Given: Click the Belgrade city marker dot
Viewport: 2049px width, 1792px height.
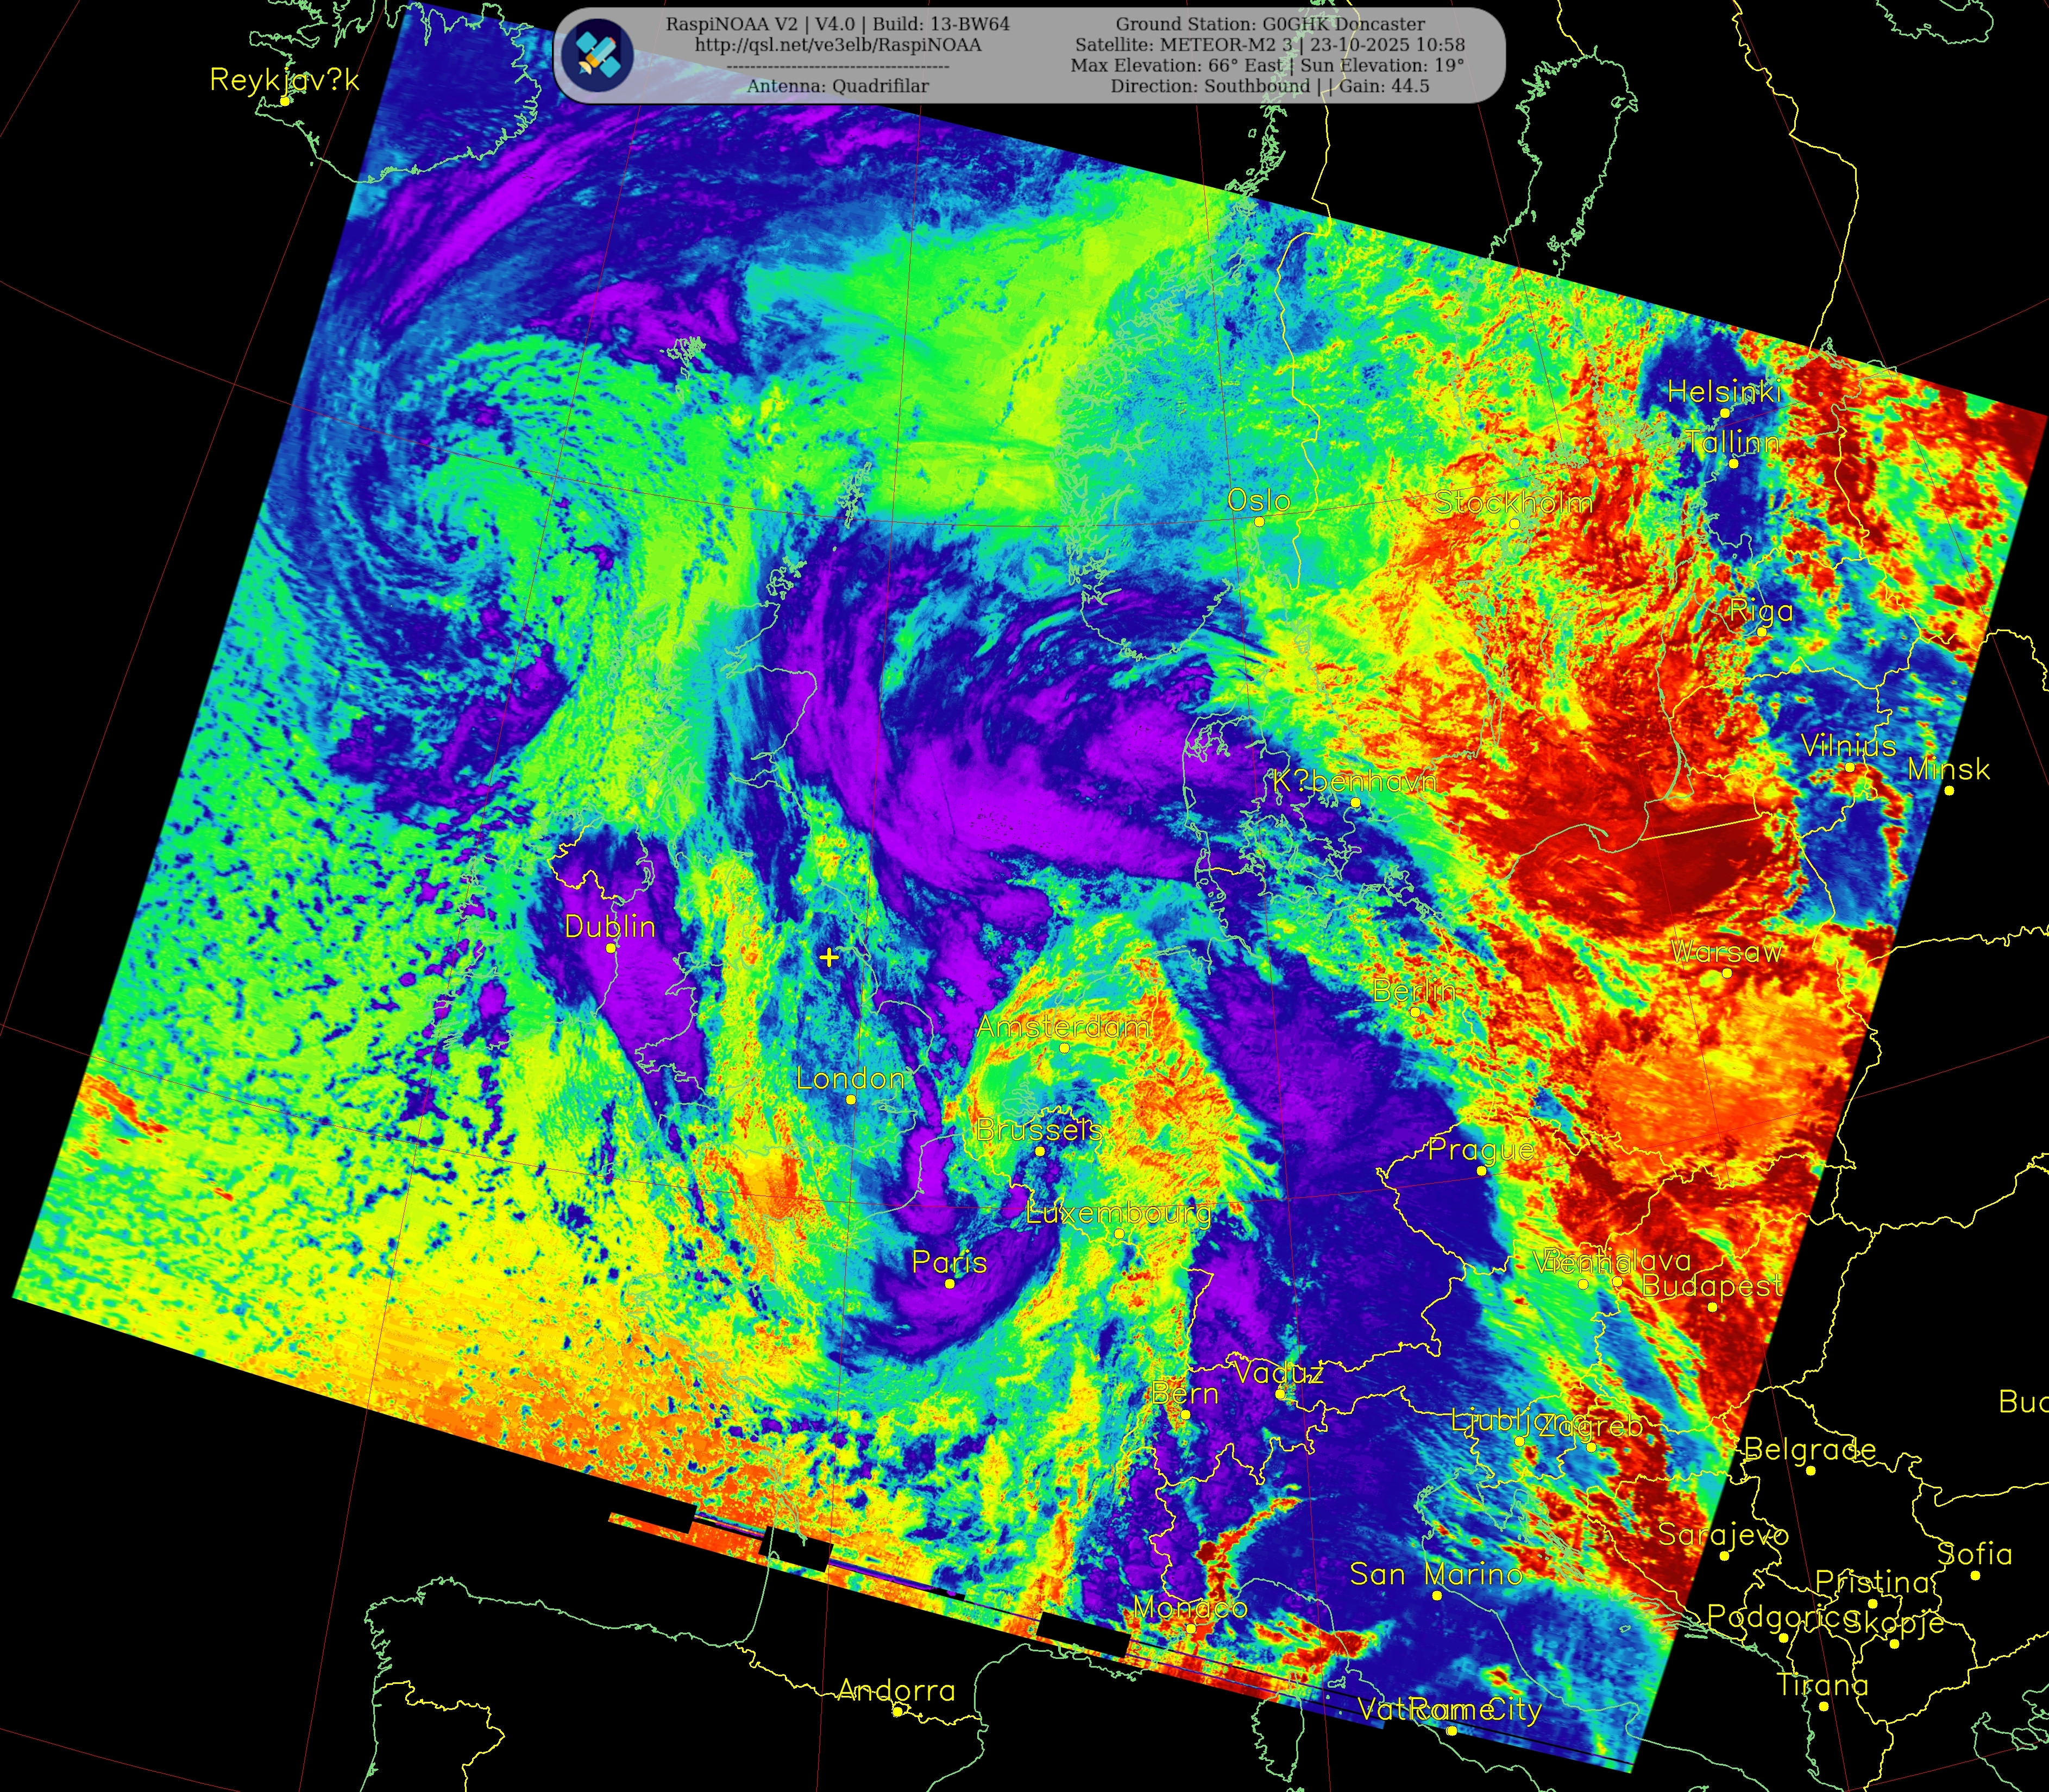Looking at the screenshot, I should pos(1811,1471).
